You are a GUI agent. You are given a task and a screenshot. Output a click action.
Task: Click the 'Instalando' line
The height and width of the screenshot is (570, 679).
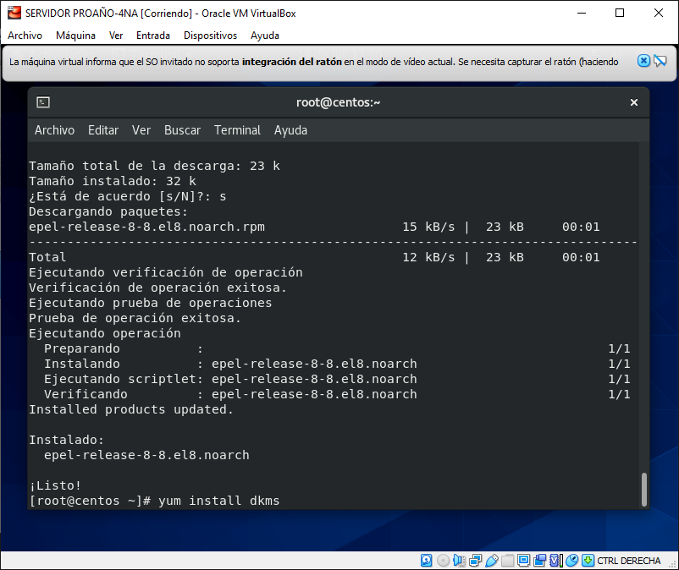point(337,364)
